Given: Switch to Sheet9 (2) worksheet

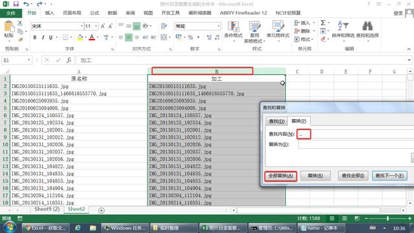Looking at the screenshot, I should tap(47, 209).
